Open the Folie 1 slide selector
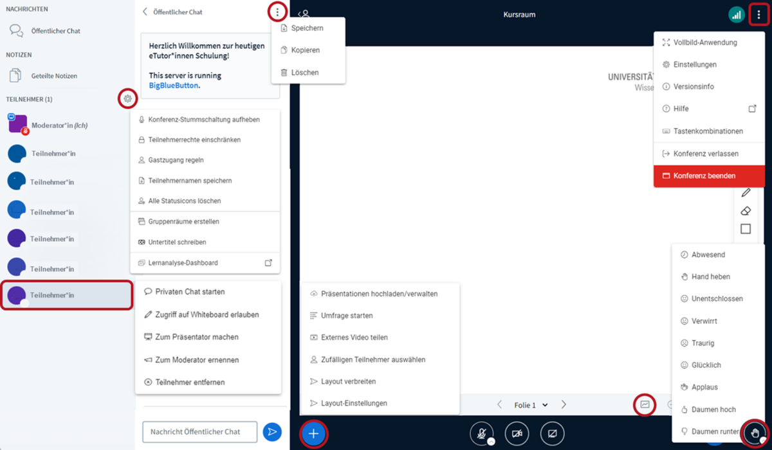 click(530, 404)
